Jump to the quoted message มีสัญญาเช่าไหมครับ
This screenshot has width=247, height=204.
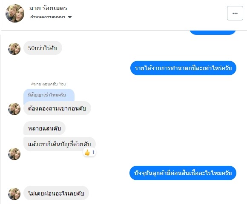click(x=49, y=95)
